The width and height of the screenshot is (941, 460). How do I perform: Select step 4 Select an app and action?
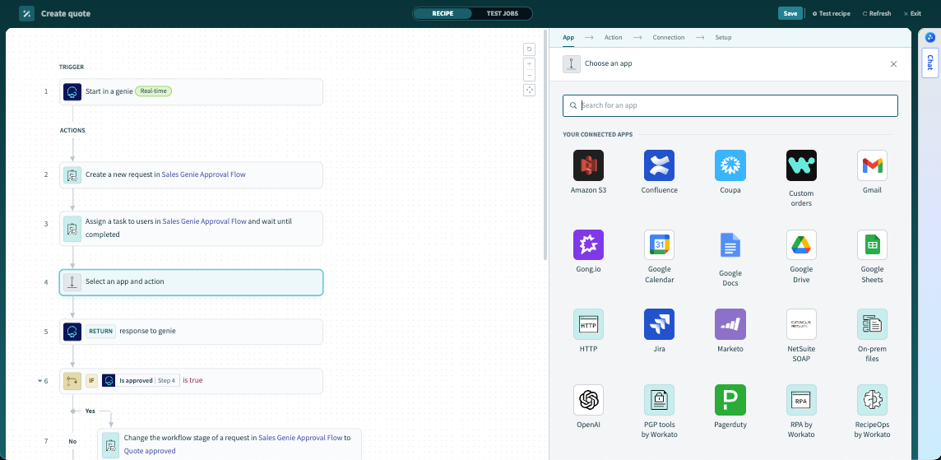pyautogui.click(x=191, y=282)
